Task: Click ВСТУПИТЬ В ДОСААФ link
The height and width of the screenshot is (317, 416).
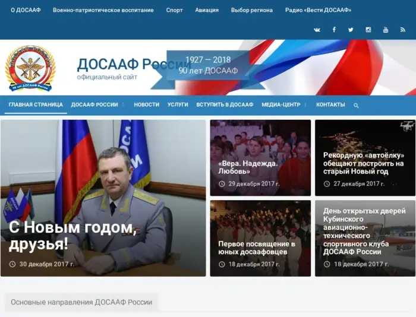Action: tap(225, 104)
